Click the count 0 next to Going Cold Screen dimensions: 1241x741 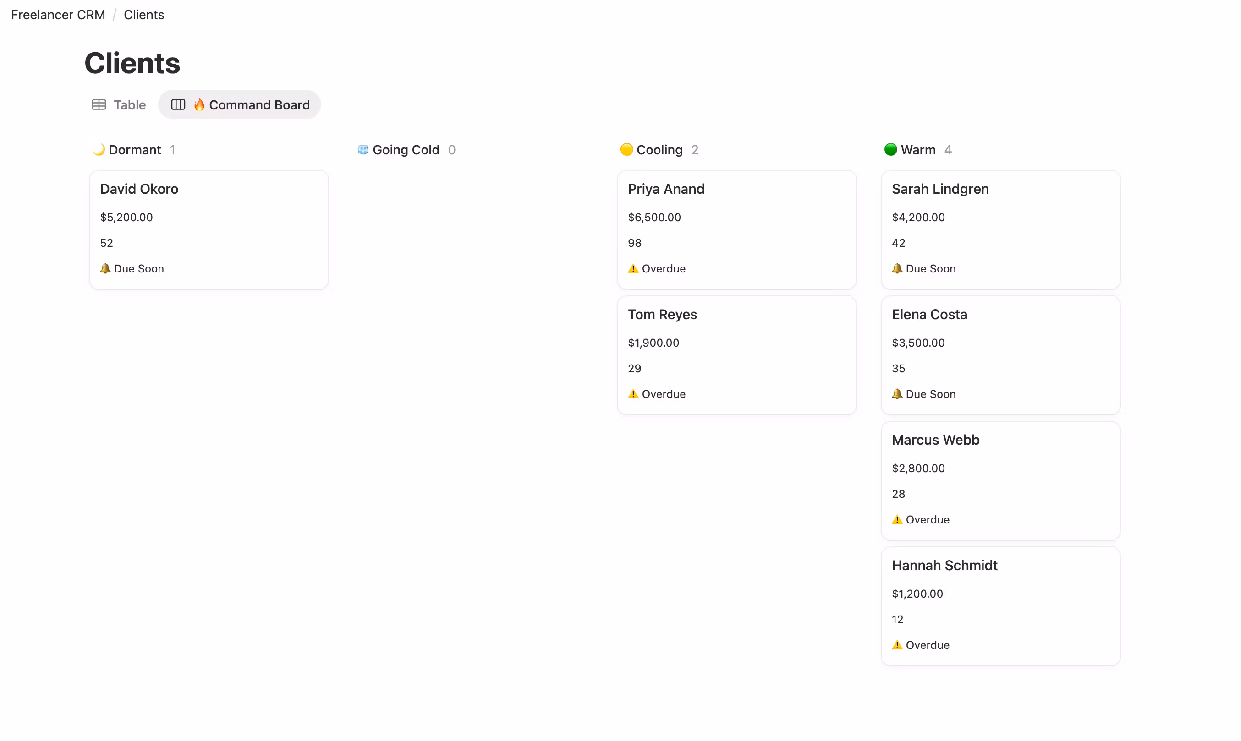[x=452, y=150]
